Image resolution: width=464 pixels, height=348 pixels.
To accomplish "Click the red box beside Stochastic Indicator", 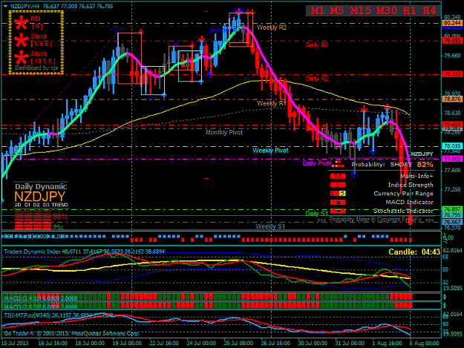I will (338, 211).
